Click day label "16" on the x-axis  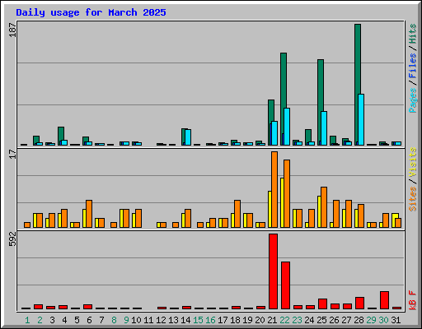click(x=210, y=320)
